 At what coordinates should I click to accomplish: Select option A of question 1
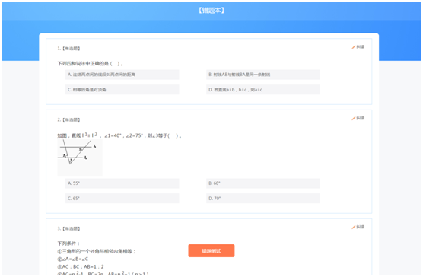(x=122, y=75)
